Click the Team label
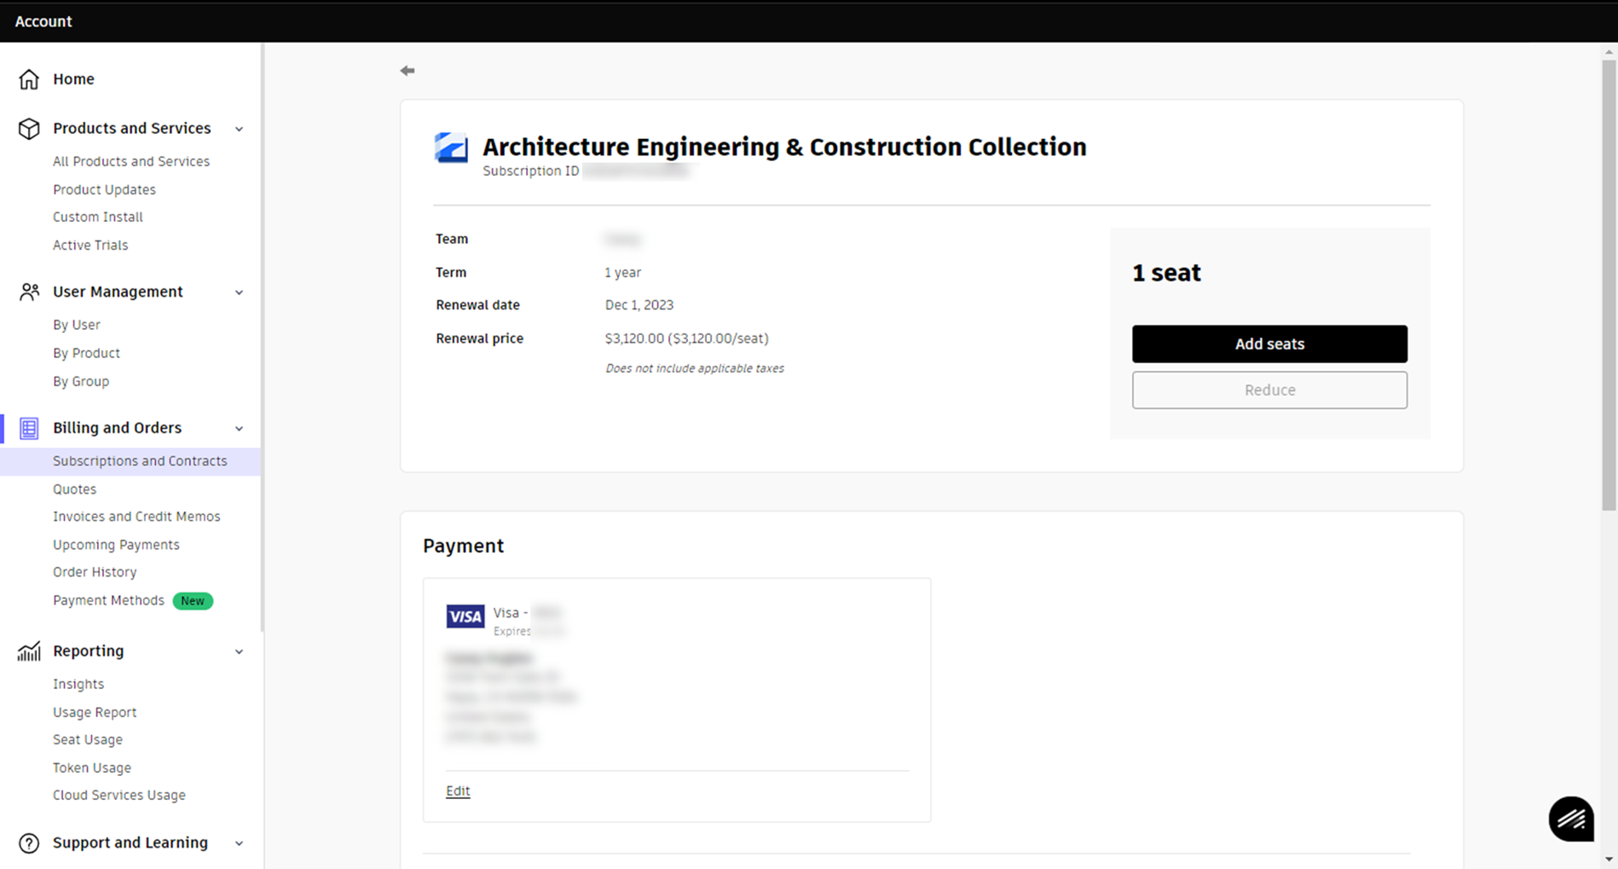Image resolution: width=1618 pixels, height=869 pixels. point(452,239)
